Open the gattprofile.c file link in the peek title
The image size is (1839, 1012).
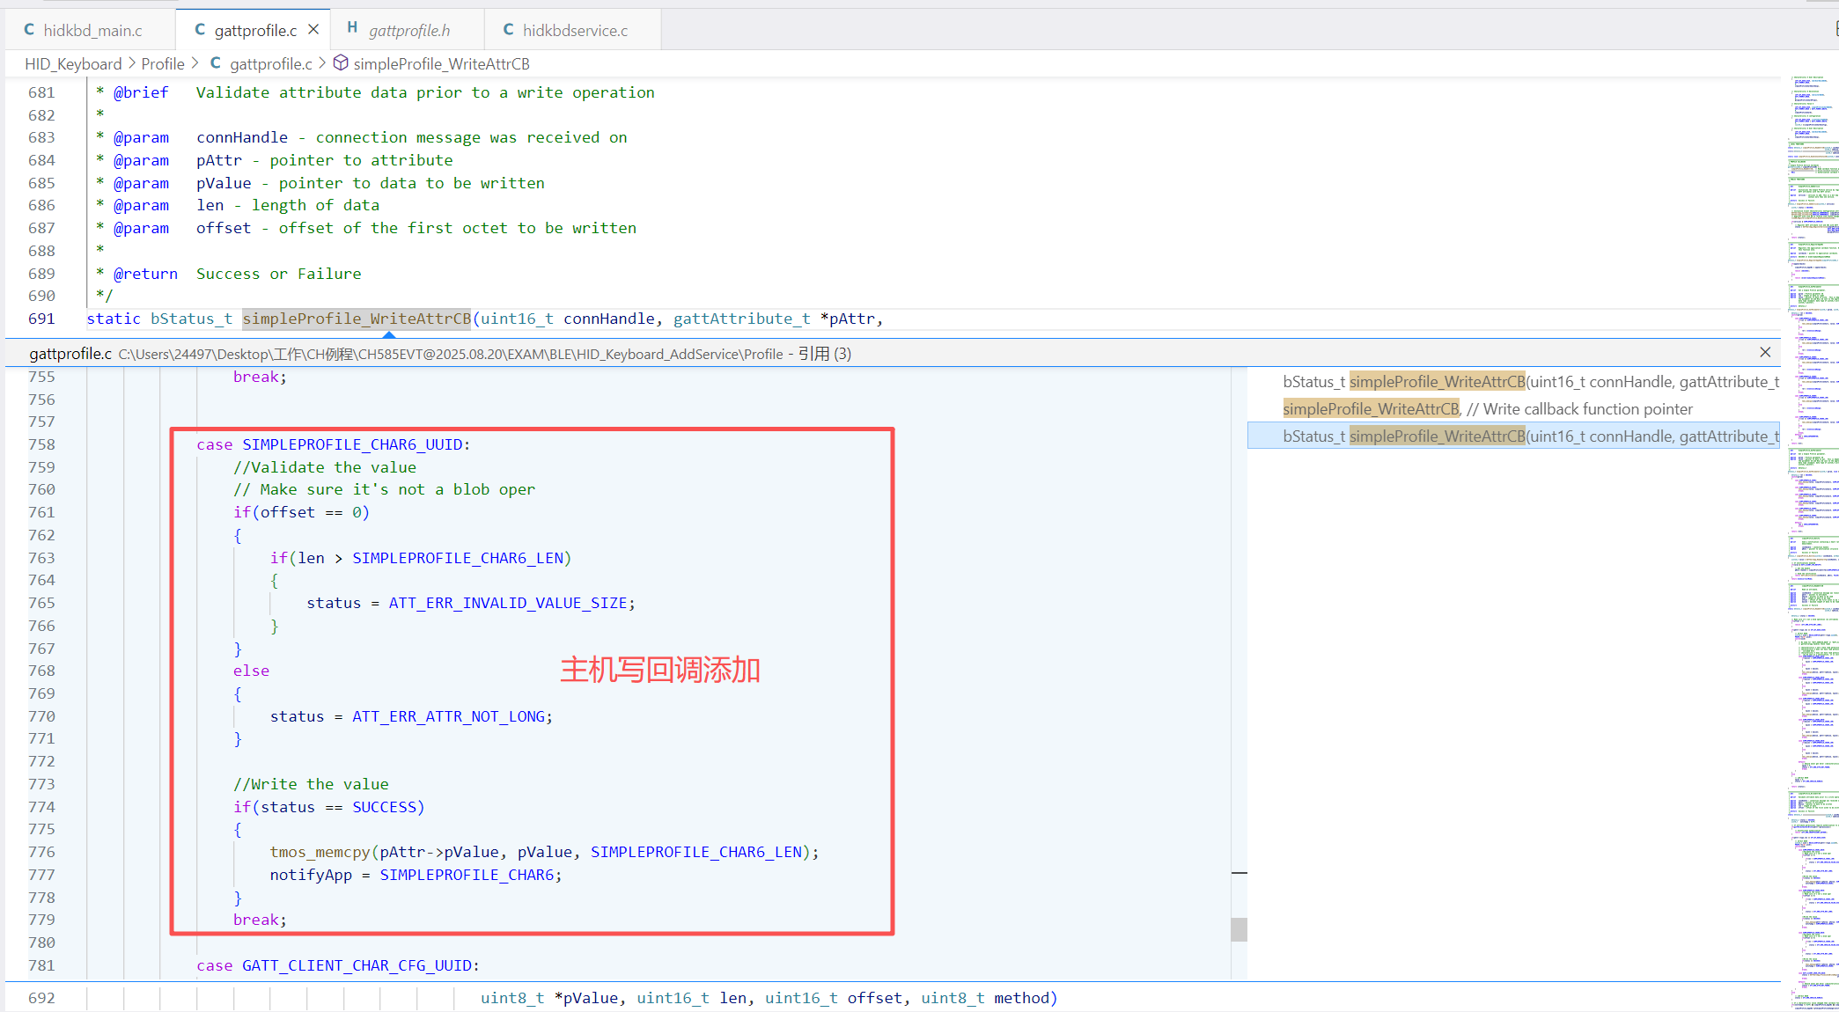pyautogui.click(x=70, y=354)
